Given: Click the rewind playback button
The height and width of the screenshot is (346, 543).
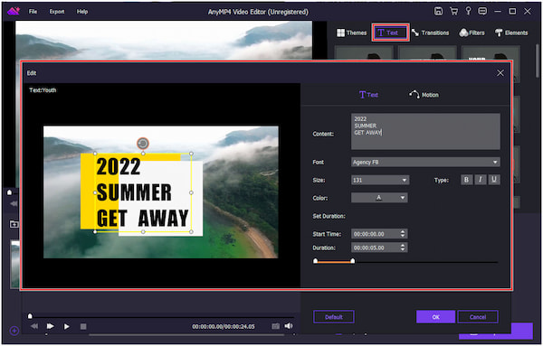Looking at the screenshot, I should (34, 326).
